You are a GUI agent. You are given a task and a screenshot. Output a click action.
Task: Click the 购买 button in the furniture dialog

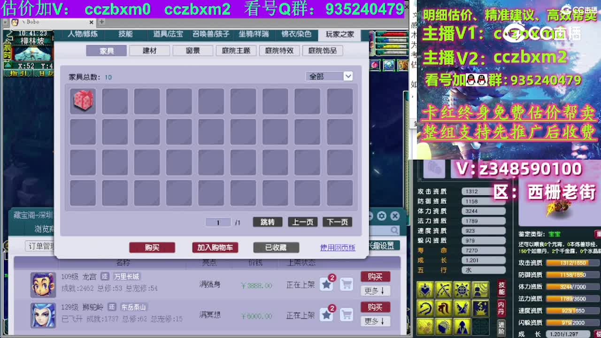click(152, 247)
